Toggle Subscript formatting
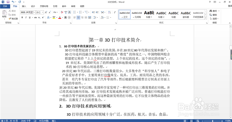 click(x=39, y=18)
